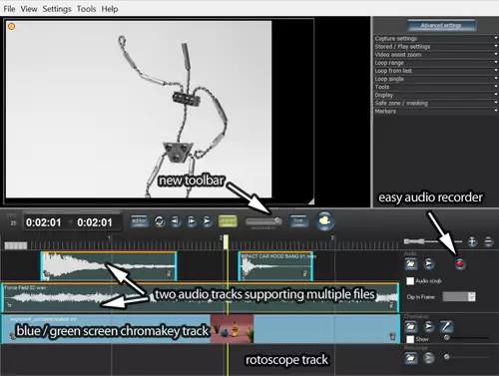
Task: Click the loop playback icon
Action: tap(160, 221)
